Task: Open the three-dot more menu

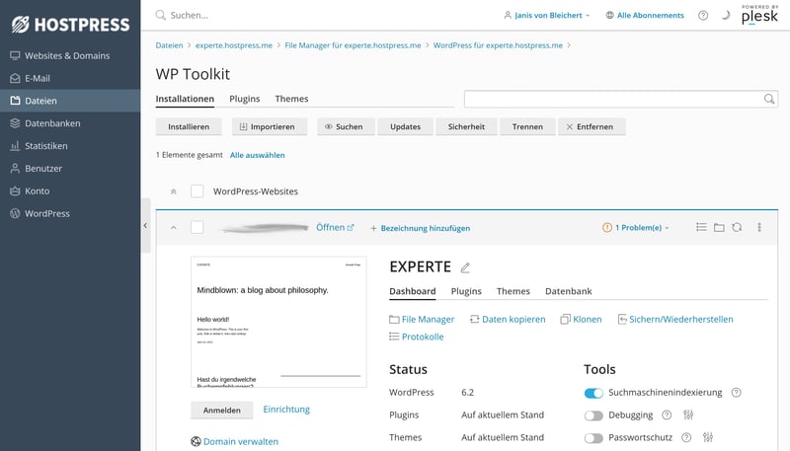Action: [x=759, y=228]
